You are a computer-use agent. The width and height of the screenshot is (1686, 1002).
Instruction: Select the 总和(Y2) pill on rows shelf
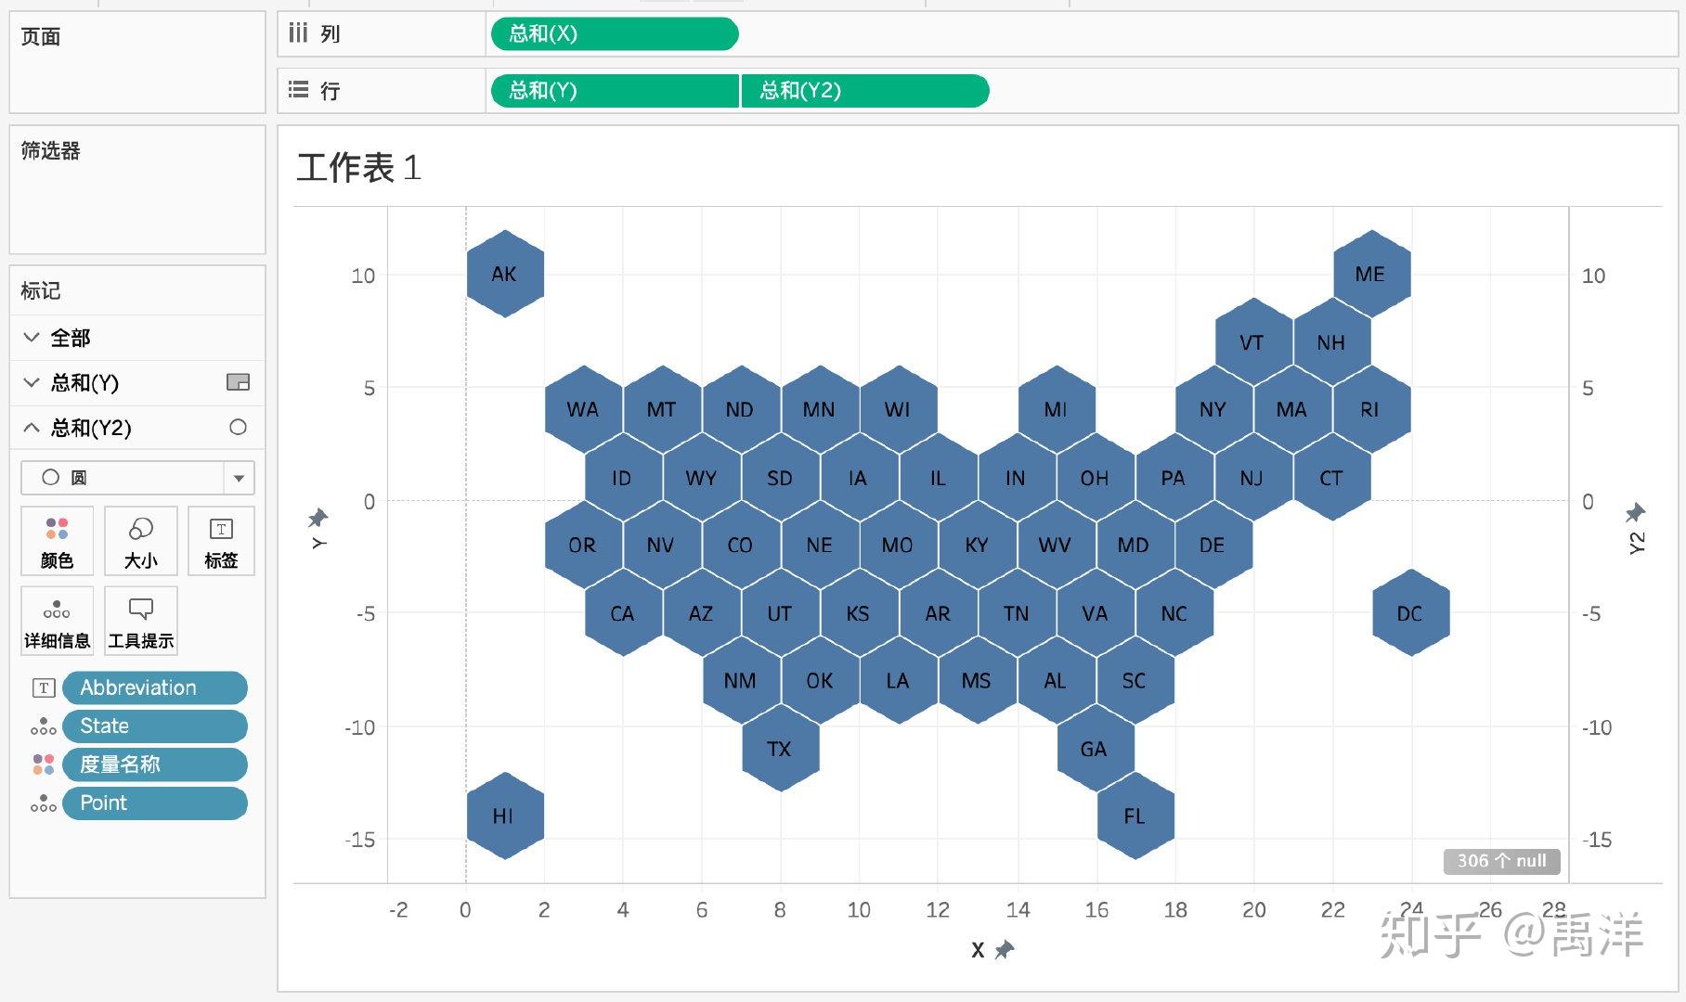point(865,91)
